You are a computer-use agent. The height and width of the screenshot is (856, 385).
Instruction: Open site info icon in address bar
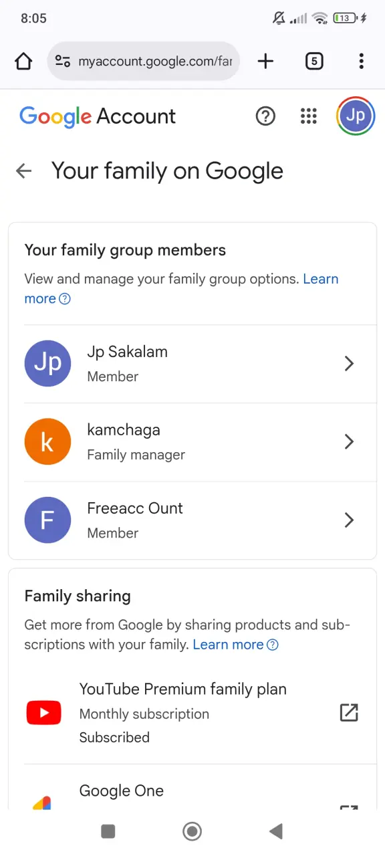pyautogui.click(x=63, y=62)
